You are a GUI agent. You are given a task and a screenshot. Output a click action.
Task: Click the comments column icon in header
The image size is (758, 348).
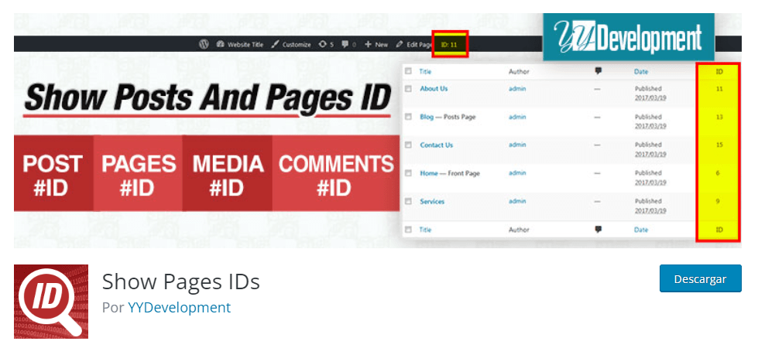pyautogui.click(x=599, y=71)
